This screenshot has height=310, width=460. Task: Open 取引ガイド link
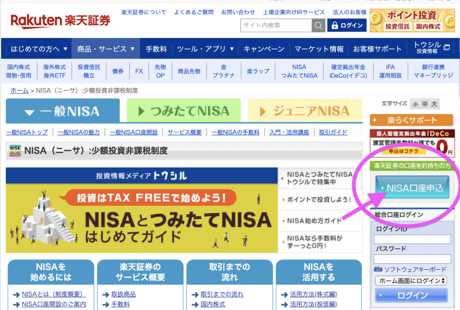(x=333, y=132)
